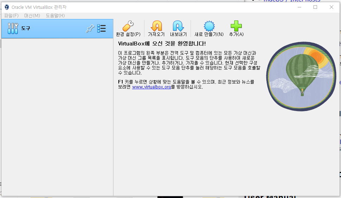Open the tools list menu icon

pyautogui.click(x=101, y=29)
